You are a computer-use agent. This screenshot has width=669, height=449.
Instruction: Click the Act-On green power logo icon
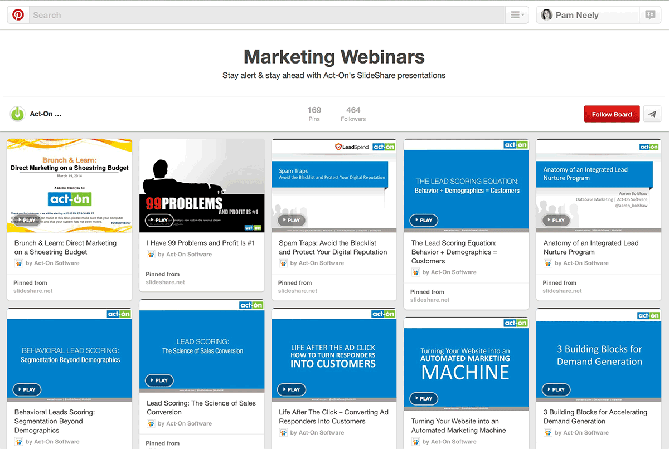[18, 114]
